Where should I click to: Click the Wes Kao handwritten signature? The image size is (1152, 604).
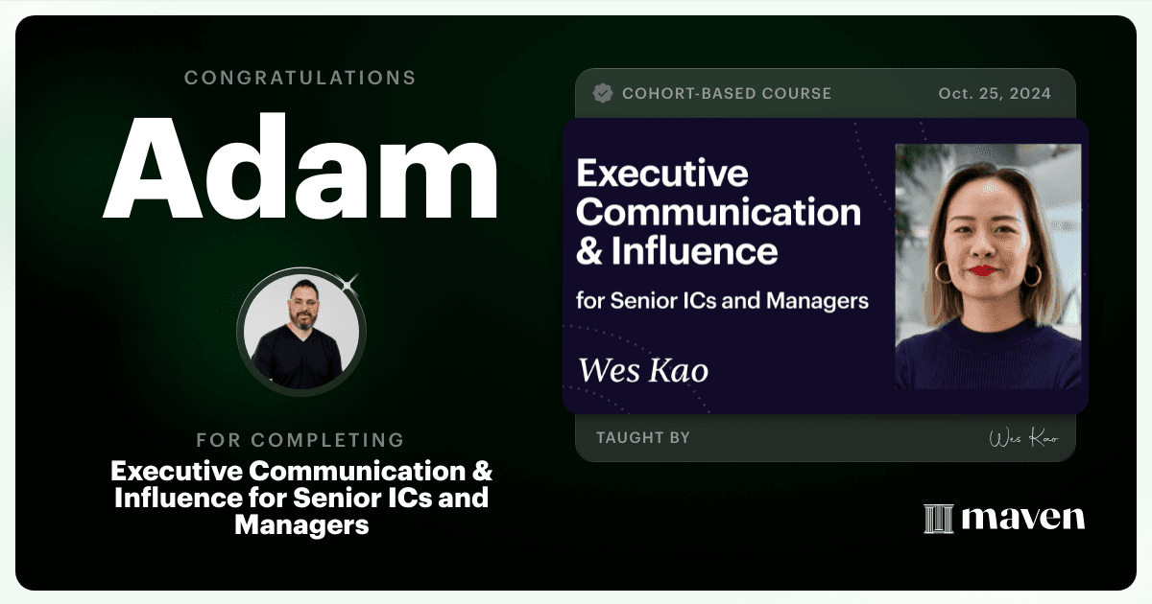point(1023,438)
